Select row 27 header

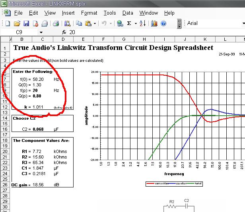(5, 190)
